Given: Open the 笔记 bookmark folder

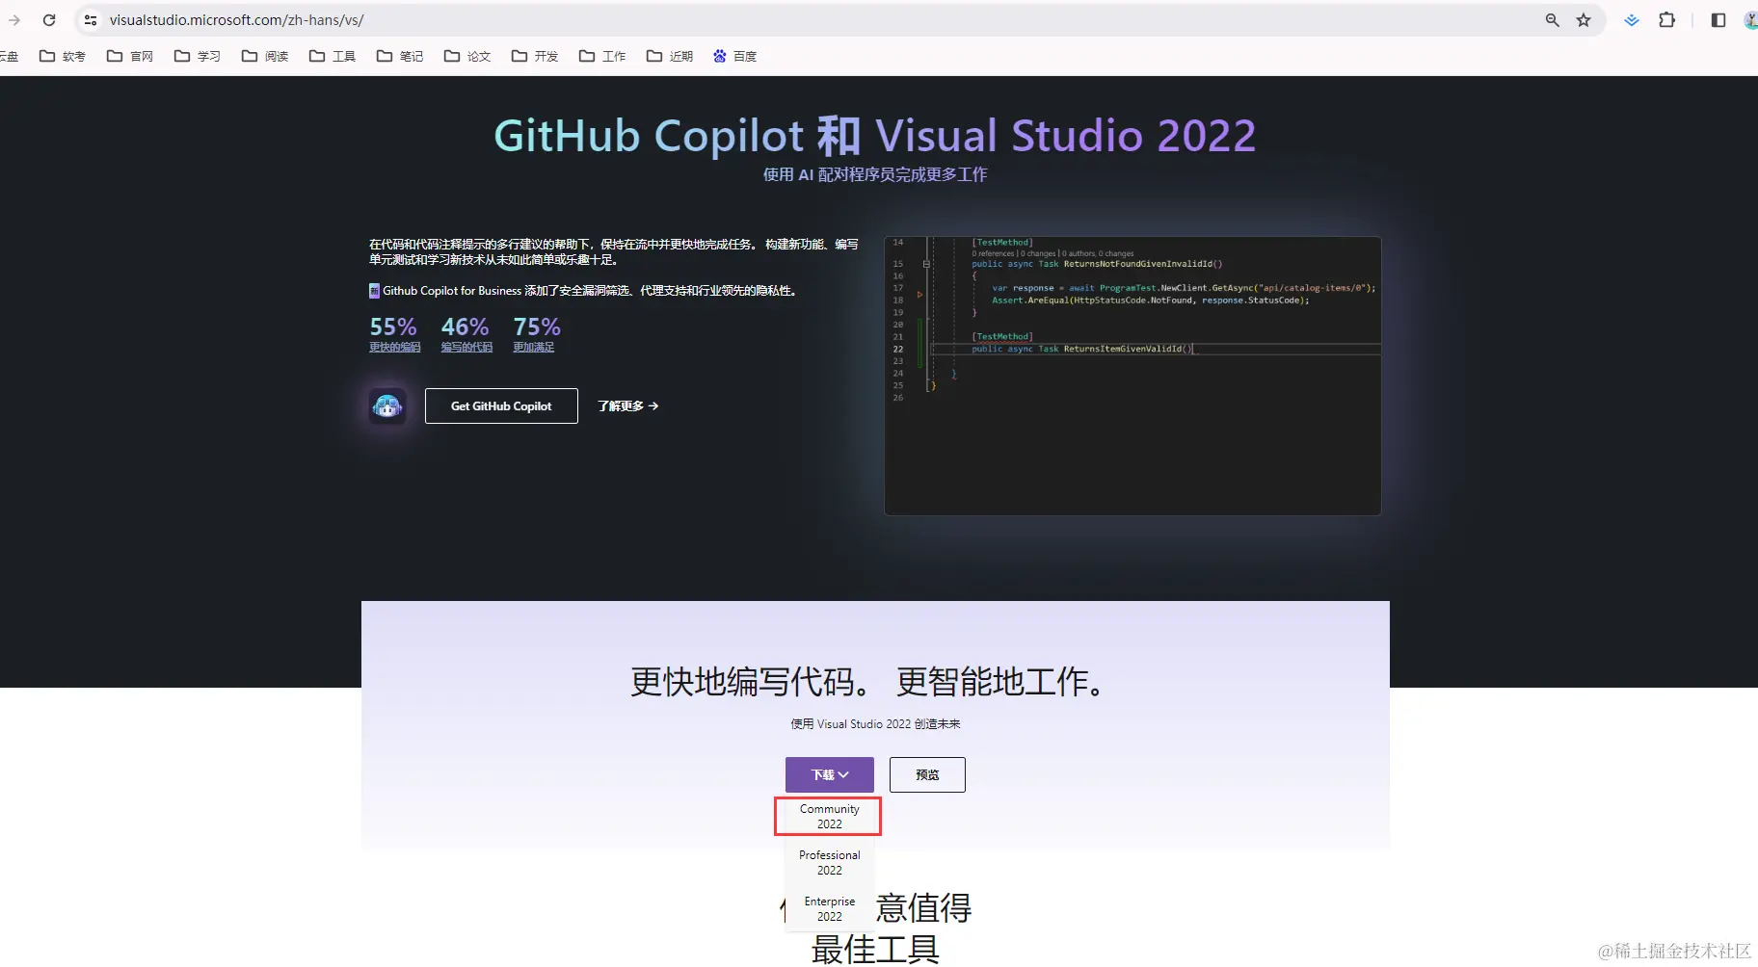Looking at the screenshot, I should tap(400, 56).
